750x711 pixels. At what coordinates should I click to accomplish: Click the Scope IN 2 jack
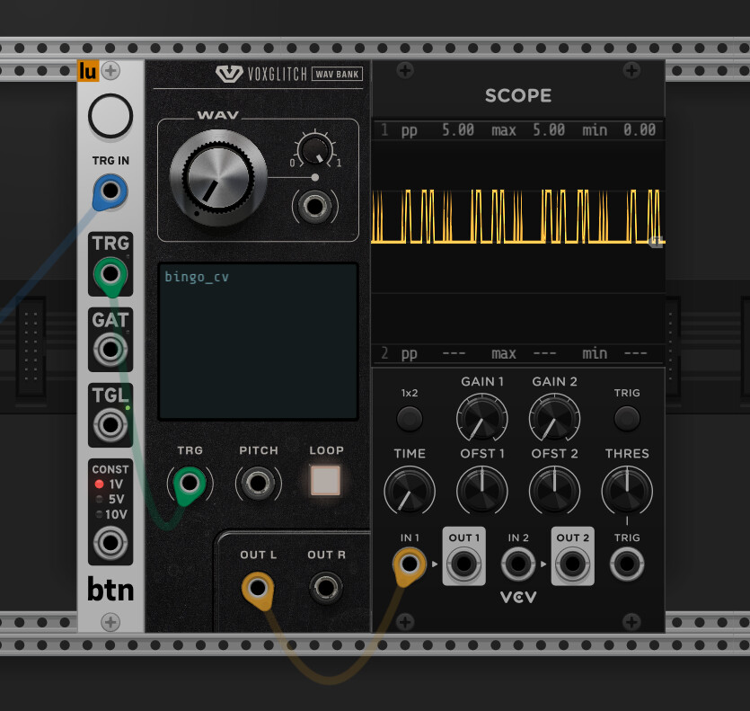coord(518,564)
